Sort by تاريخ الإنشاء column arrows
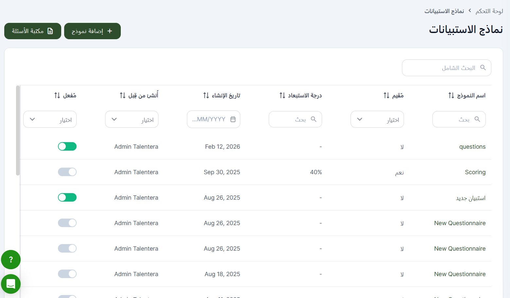510x298 pixels. click(x=206, y=95)
